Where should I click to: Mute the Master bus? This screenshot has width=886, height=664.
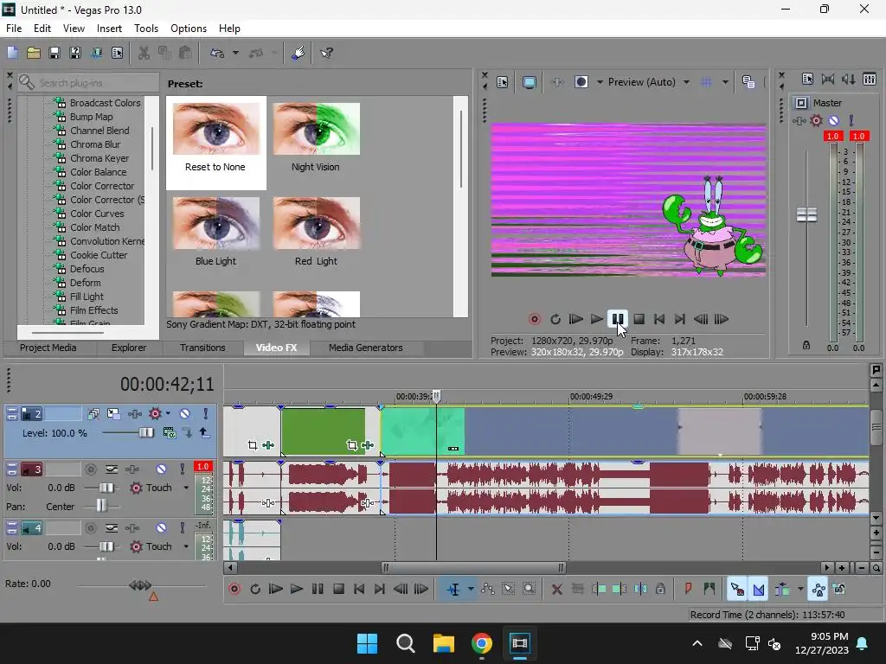pyautogui.click(x=833, y=120)
